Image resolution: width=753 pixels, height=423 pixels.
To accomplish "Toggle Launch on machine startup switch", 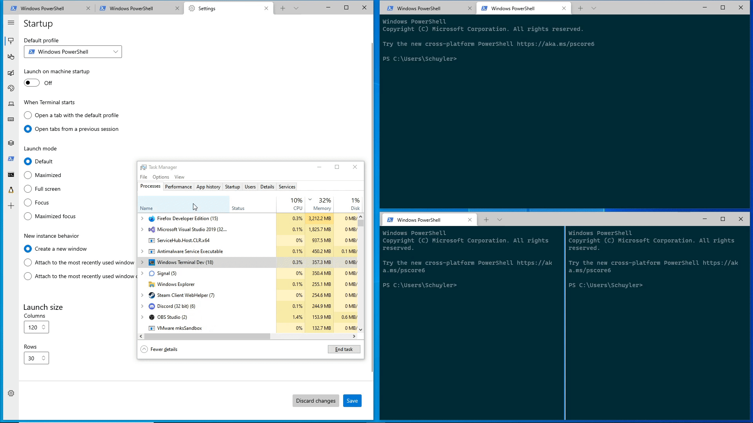I will pos(32,83).
